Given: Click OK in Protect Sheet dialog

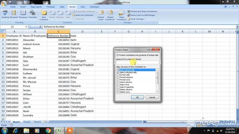Looking at the screenshot, I should pyautogui.click(x=137, y=98).
